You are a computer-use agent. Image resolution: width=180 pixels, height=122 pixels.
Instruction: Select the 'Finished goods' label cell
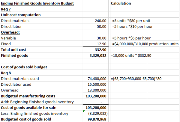[41, 55]
